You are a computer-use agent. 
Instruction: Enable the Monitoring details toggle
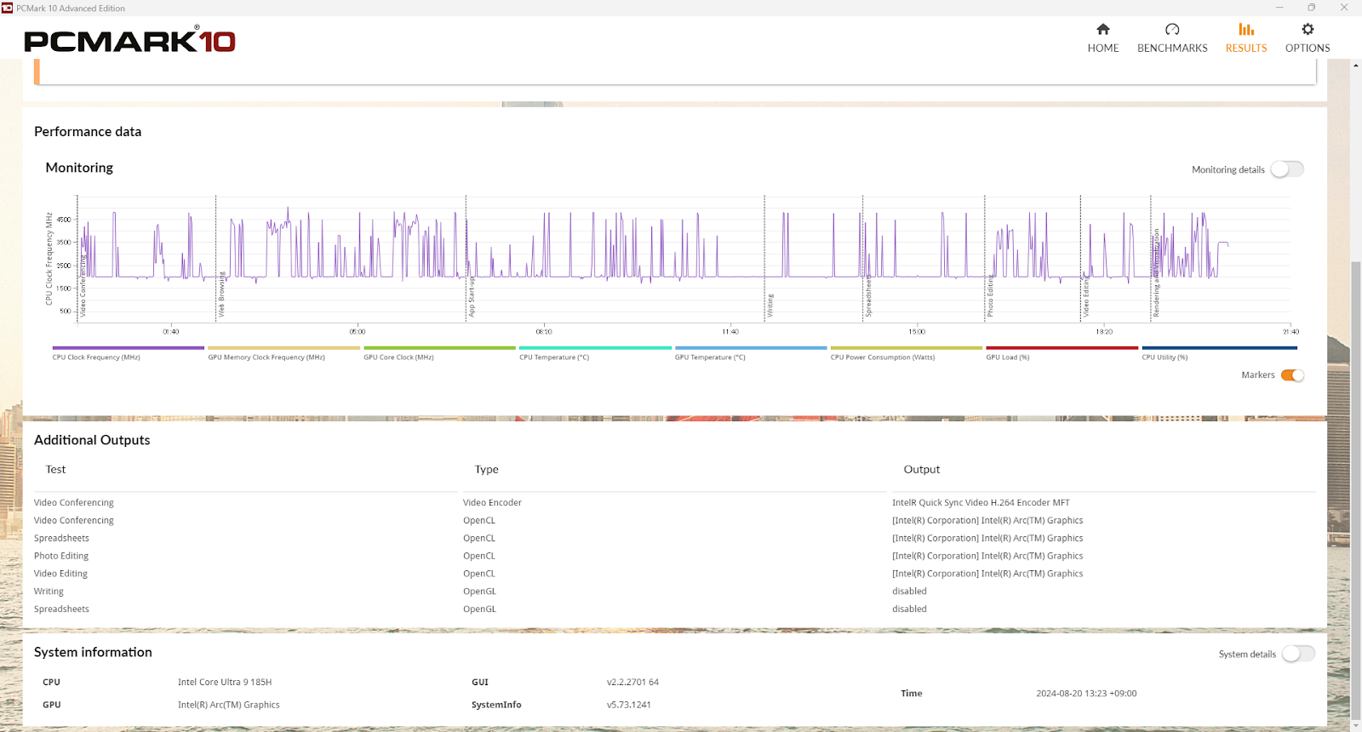[x=1287, y=169]
